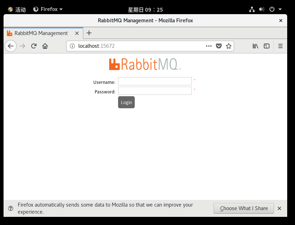
Task: Open the 活动 activities overview
Action: pos(17,10)
